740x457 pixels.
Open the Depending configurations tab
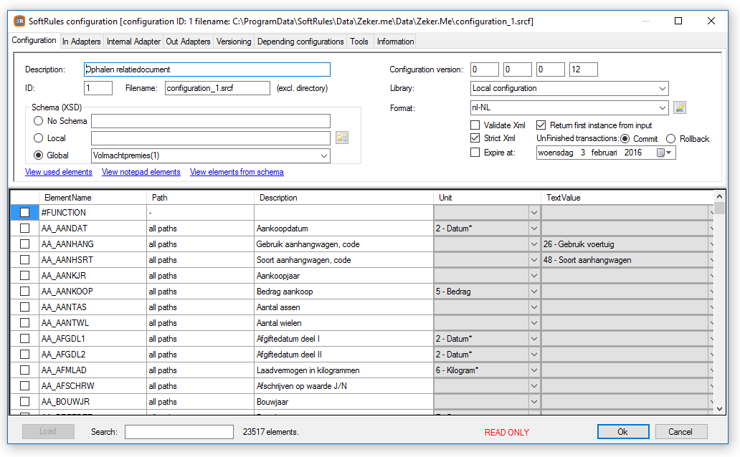300,42
